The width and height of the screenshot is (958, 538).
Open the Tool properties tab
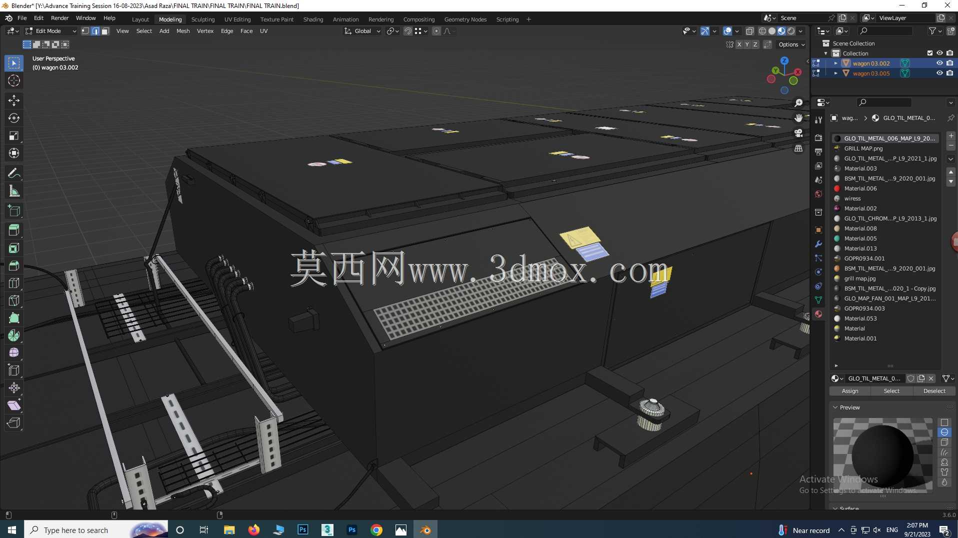[x=818, y=120]
